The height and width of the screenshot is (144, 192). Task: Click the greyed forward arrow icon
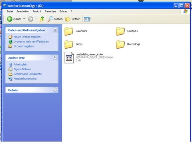coord(30,19)
